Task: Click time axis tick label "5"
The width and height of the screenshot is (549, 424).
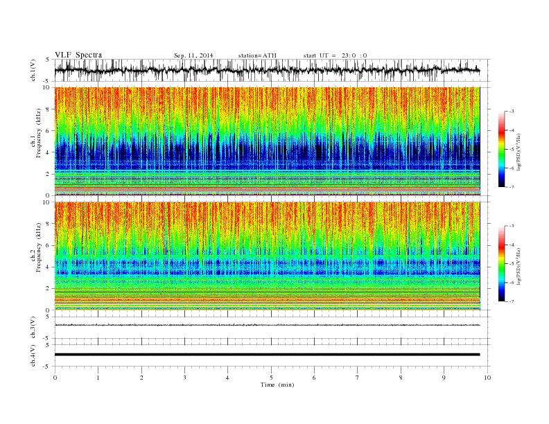Action: (x=271, y=378)
